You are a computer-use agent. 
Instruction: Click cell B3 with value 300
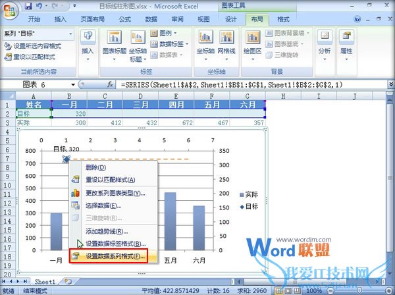click(69, 122)
